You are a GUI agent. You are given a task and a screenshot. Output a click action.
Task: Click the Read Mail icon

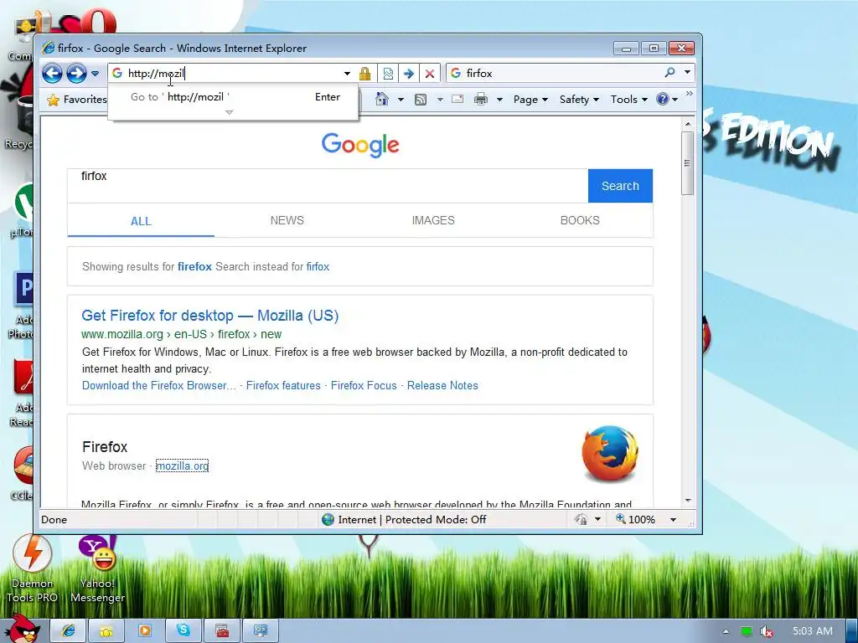(457, 99)
